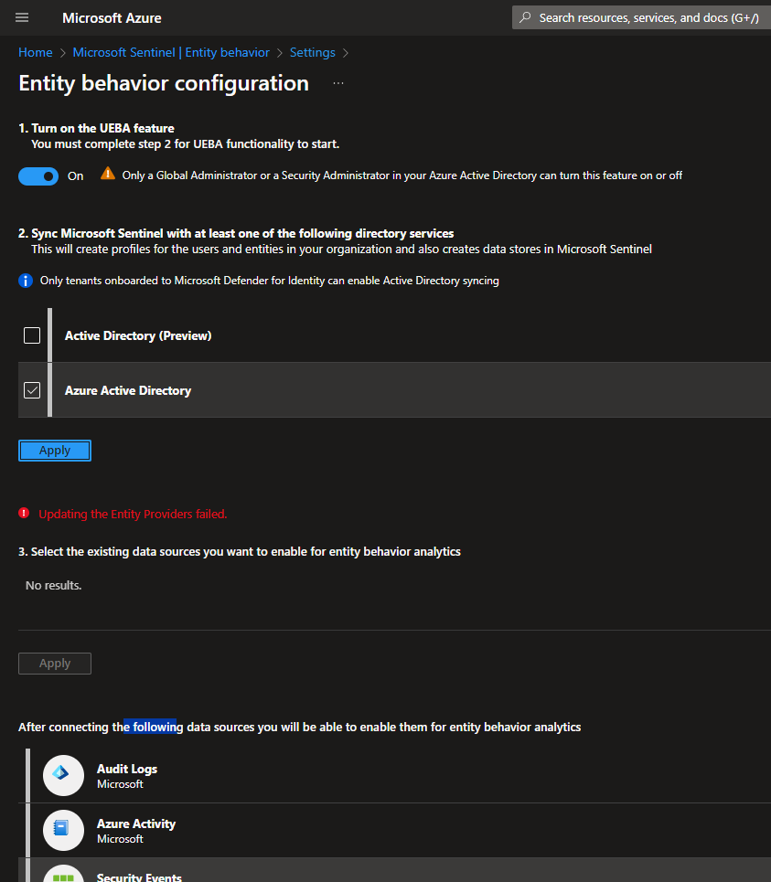The height and width of the screenshot is (882, 771).
Task: Click the highlighted word 'following'
Action: pyautogui.click(x=157, y=727)
